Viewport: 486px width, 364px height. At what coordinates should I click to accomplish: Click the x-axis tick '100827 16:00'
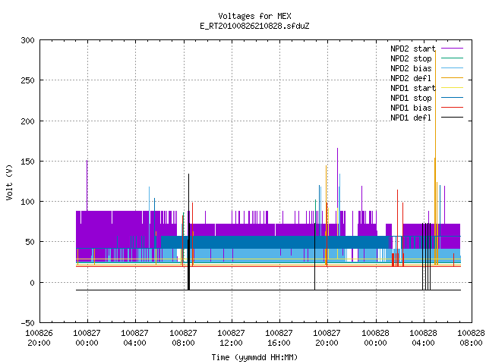tap(279, 338)
